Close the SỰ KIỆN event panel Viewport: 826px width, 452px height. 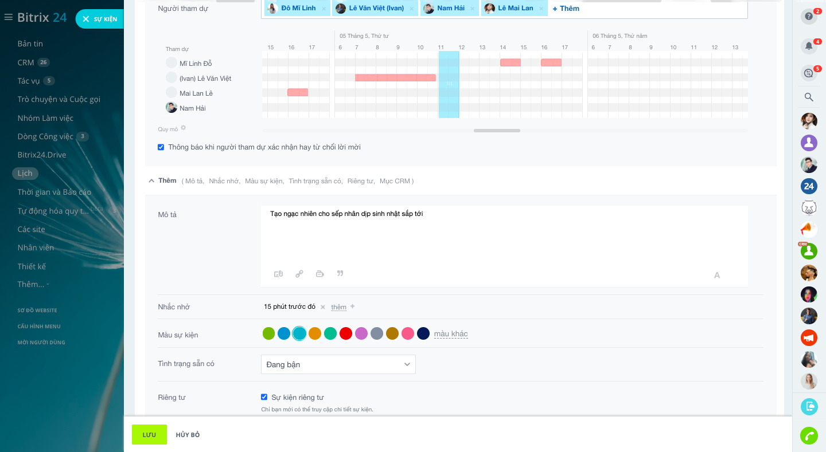(99, 19)
